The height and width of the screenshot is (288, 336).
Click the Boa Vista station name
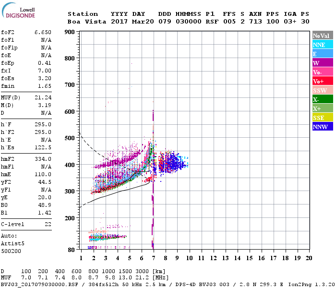pos(87,22)
